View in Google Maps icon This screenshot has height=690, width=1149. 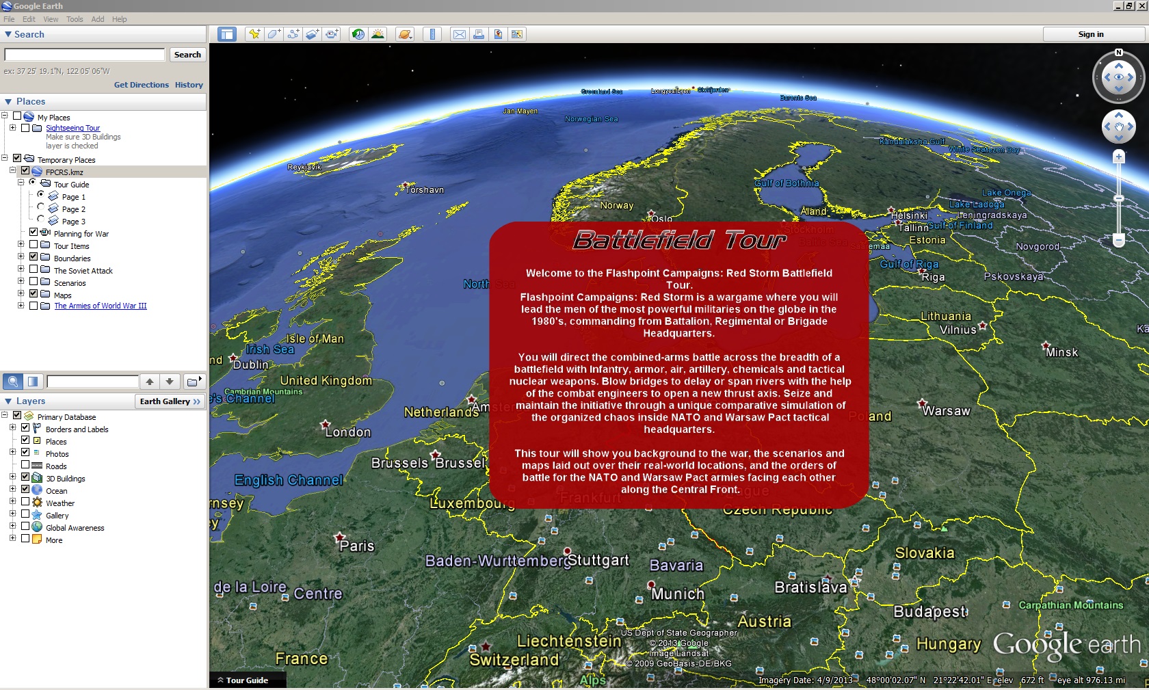coord(517,34)
